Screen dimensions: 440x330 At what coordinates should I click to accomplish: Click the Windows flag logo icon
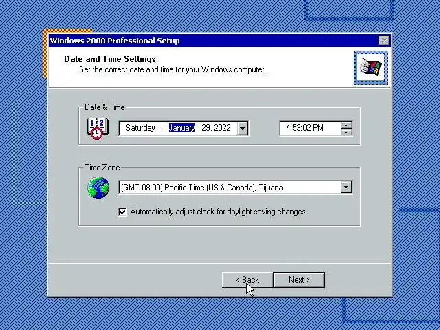[371, 67]
